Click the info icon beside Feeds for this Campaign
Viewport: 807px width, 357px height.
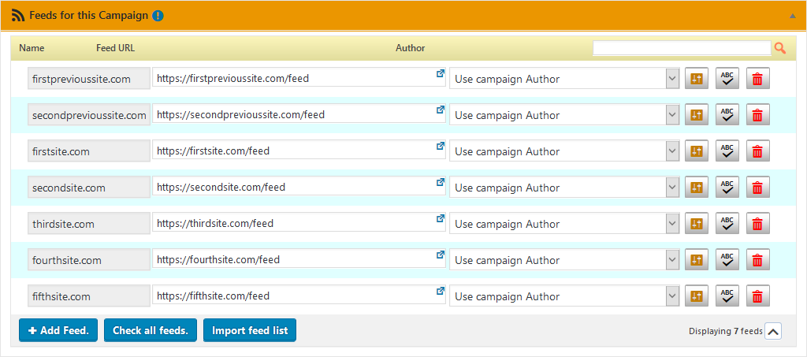click(x=158, y=16)
